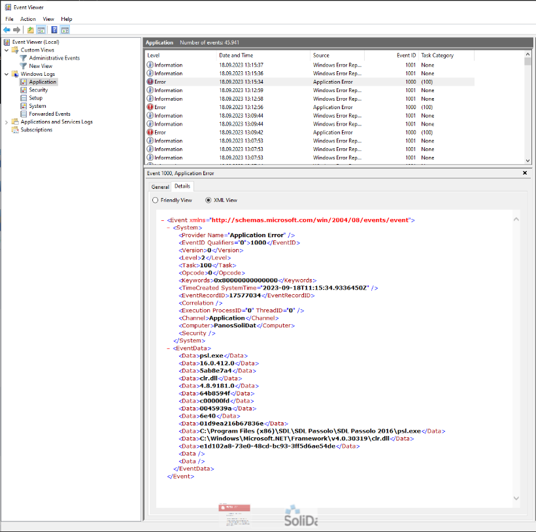Click the Back arrow toolbar icon
This screenshot has width=536, height=532.
tap(7, 30)
